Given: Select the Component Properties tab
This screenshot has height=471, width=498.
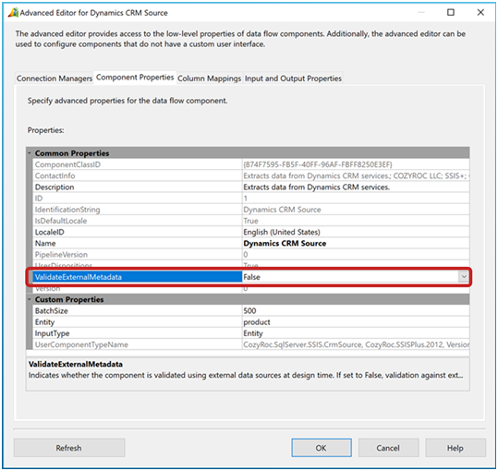Looking at the screenshot, I should point(135,78).
